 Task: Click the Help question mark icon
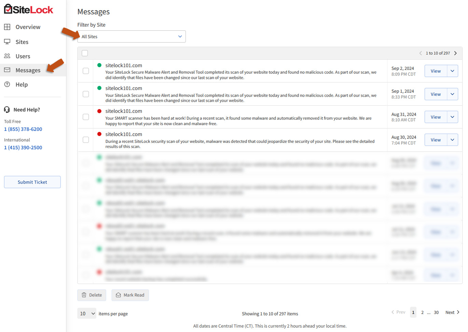pyautogui.click(x=7, y=84)
